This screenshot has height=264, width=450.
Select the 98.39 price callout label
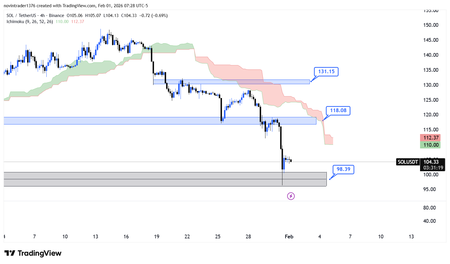[x=343, y=169]
